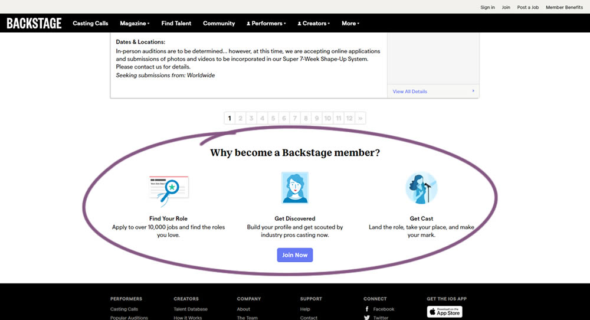Screen dimensions: 590x320
Task: Click Sign in at the top
Action: (x=487, y=7)
